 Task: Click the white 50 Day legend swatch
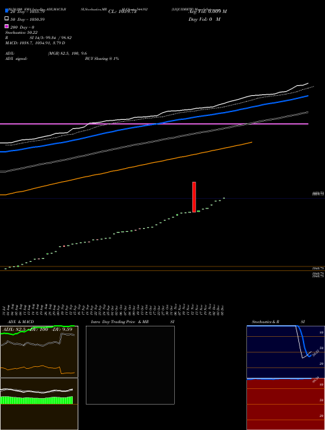[x=6, y=19]
